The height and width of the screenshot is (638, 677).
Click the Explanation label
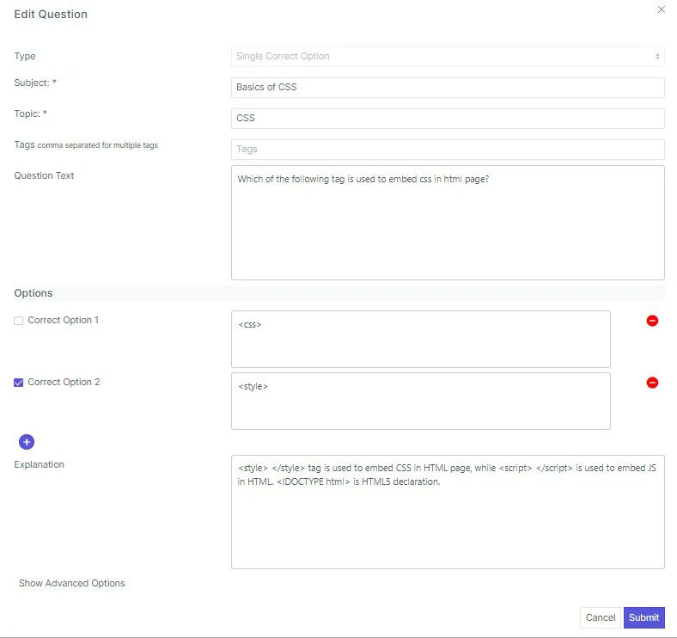click(x=39, y=464)
